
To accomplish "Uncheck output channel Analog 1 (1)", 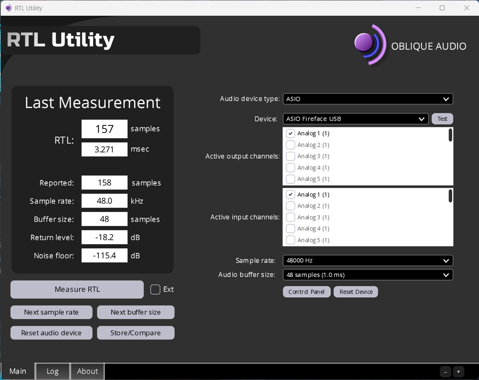I will point(290,133).
